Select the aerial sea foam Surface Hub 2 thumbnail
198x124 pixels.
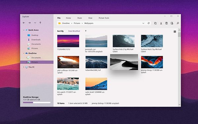click(x=152, y=41)
